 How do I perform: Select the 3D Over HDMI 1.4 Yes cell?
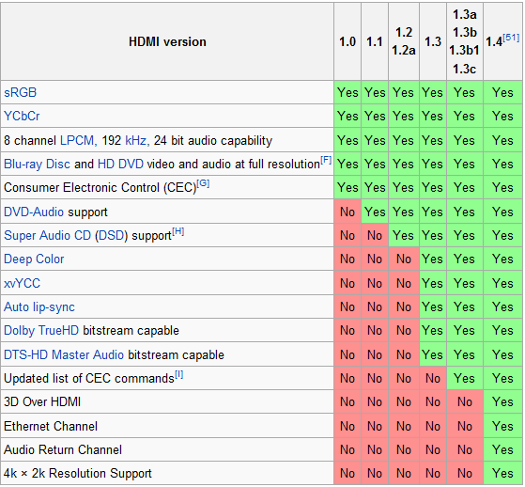click(502, 401)
